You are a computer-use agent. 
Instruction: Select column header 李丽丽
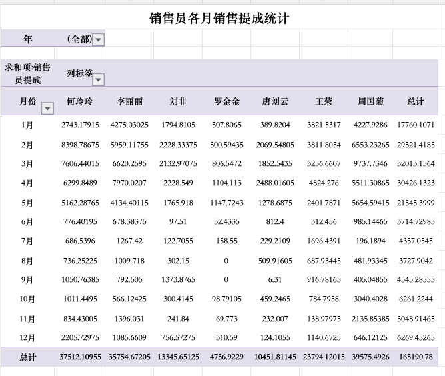pyautogui.click(x=129, y=101)
